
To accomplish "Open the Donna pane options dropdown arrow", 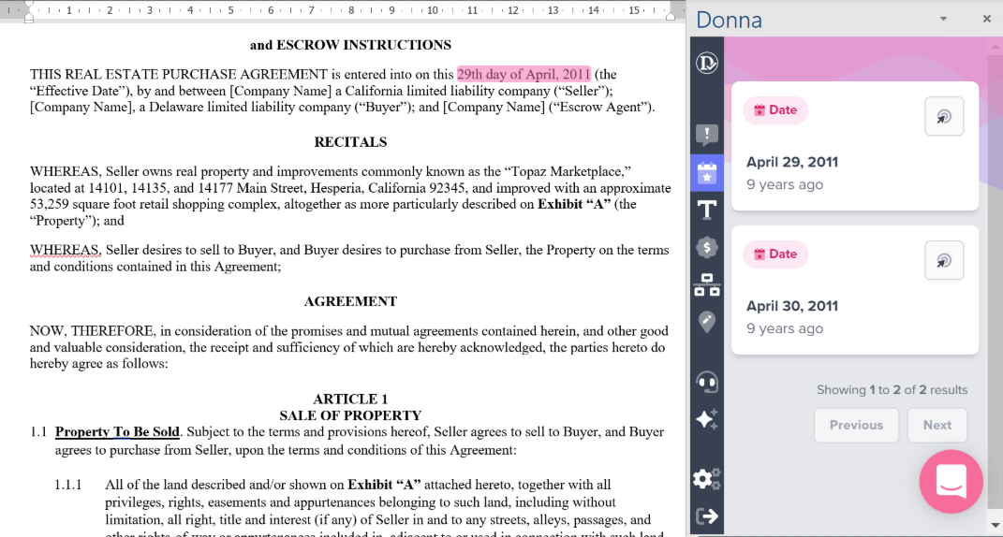I will 943,19.
